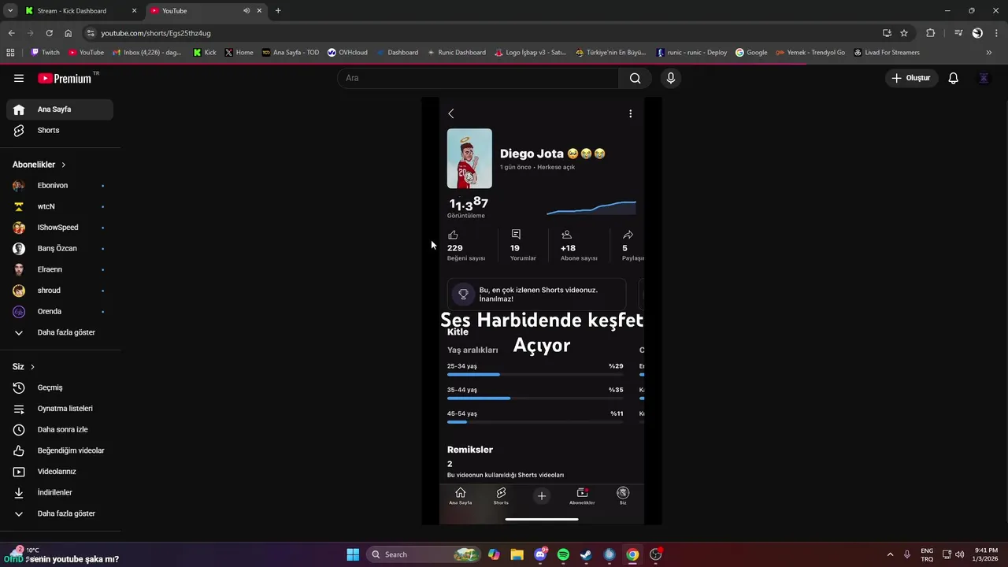Image resolution: width=1008 pixels, height=567 pixels.
Task: Expand Daha fazla göster under subscriptions
Action: (60, 332)
